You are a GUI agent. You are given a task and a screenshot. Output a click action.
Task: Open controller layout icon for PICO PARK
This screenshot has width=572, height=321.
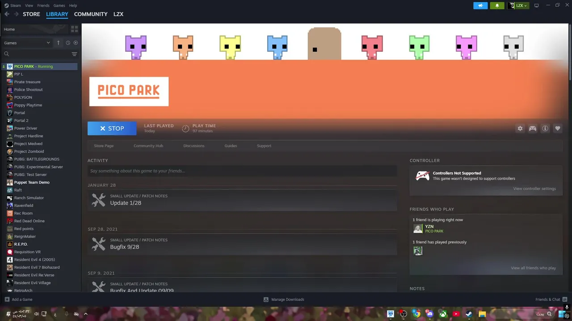tap(533, 128)
